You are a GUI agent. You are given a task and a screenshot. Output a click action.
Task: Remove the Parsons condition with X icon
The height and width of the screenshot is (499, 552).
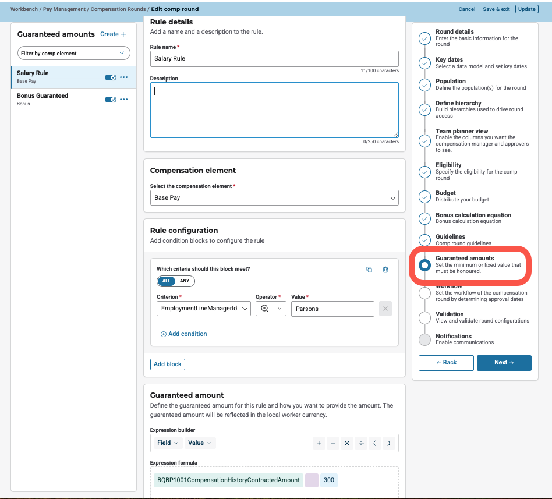pyautogui.click(x=385, y=309)
